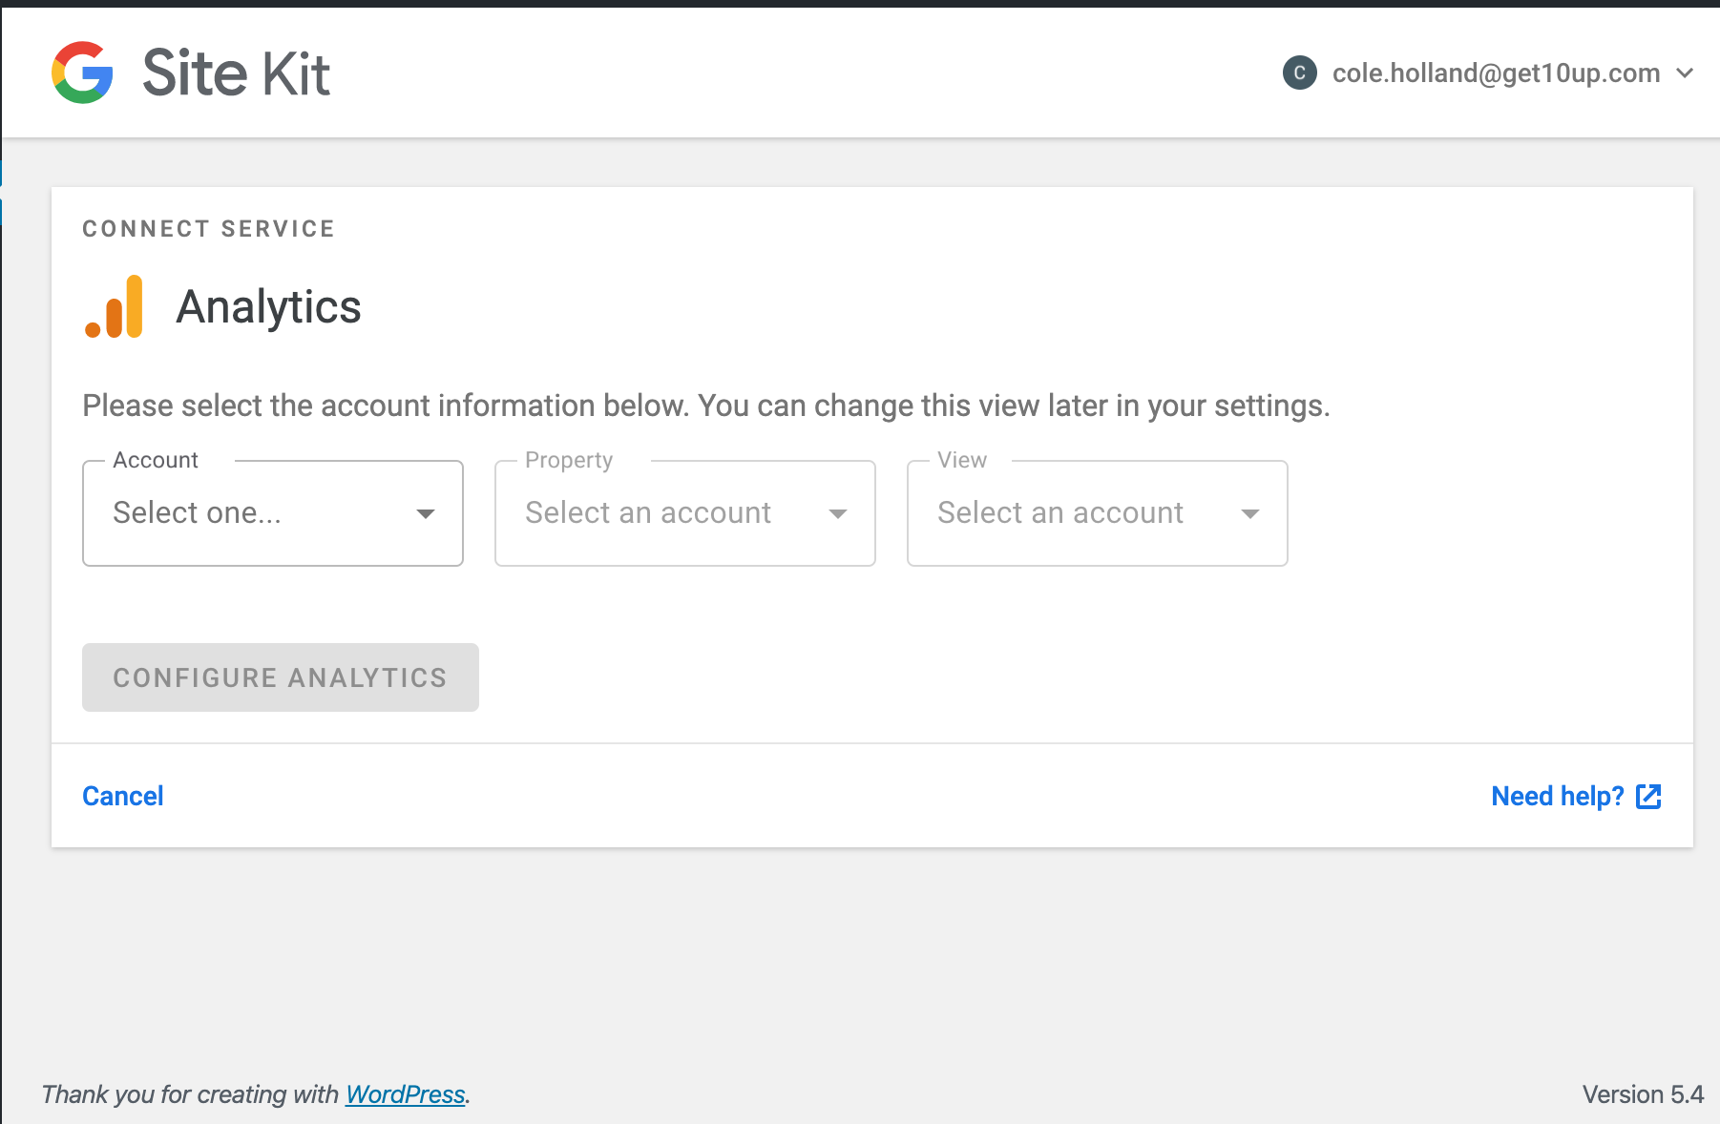
Task: Click the Version 5.4 footer text
Action: coord(1643,1093)
